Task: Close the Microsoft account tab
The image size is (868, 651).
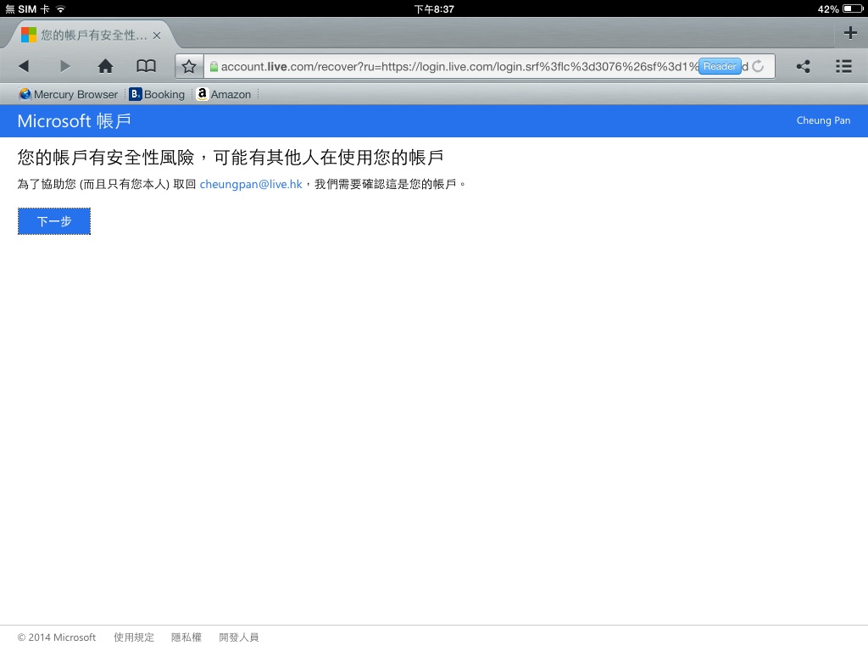Action: [x=157, y=36]
